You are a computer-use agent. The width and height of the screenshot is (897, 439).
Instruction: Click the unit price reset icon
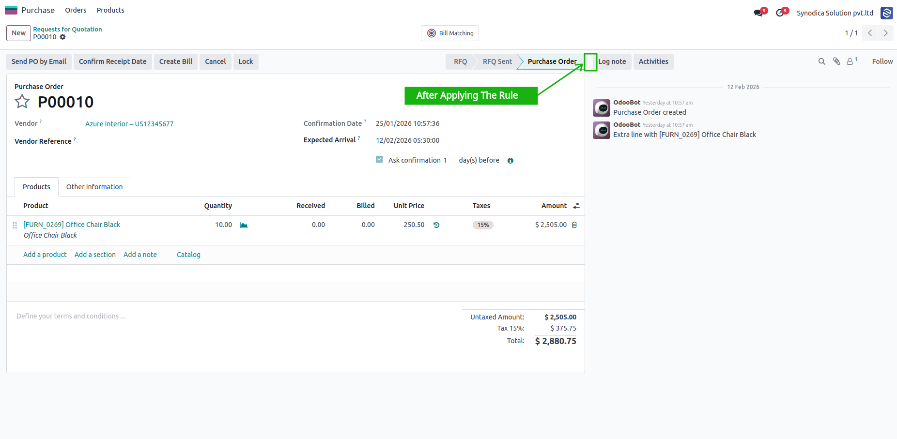point(436,225)
